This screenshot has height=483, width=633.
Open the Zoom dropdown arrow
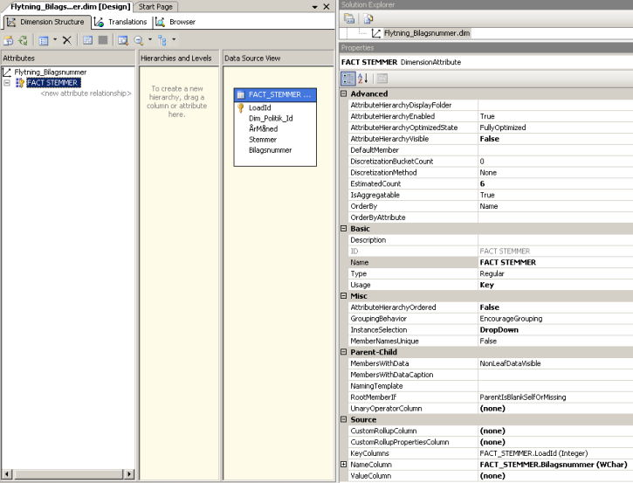pyautogui.click(x=150, y=39)
